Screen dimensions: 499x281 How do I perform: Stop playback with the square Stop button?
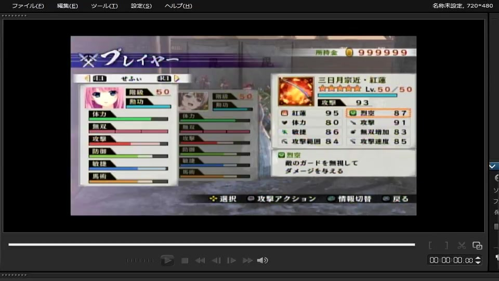(x=185, y=261)
